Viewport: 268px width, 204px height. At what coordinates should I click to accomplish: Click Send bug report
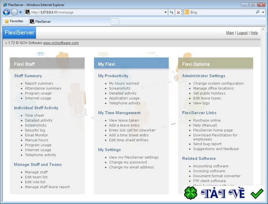point(208,144)
